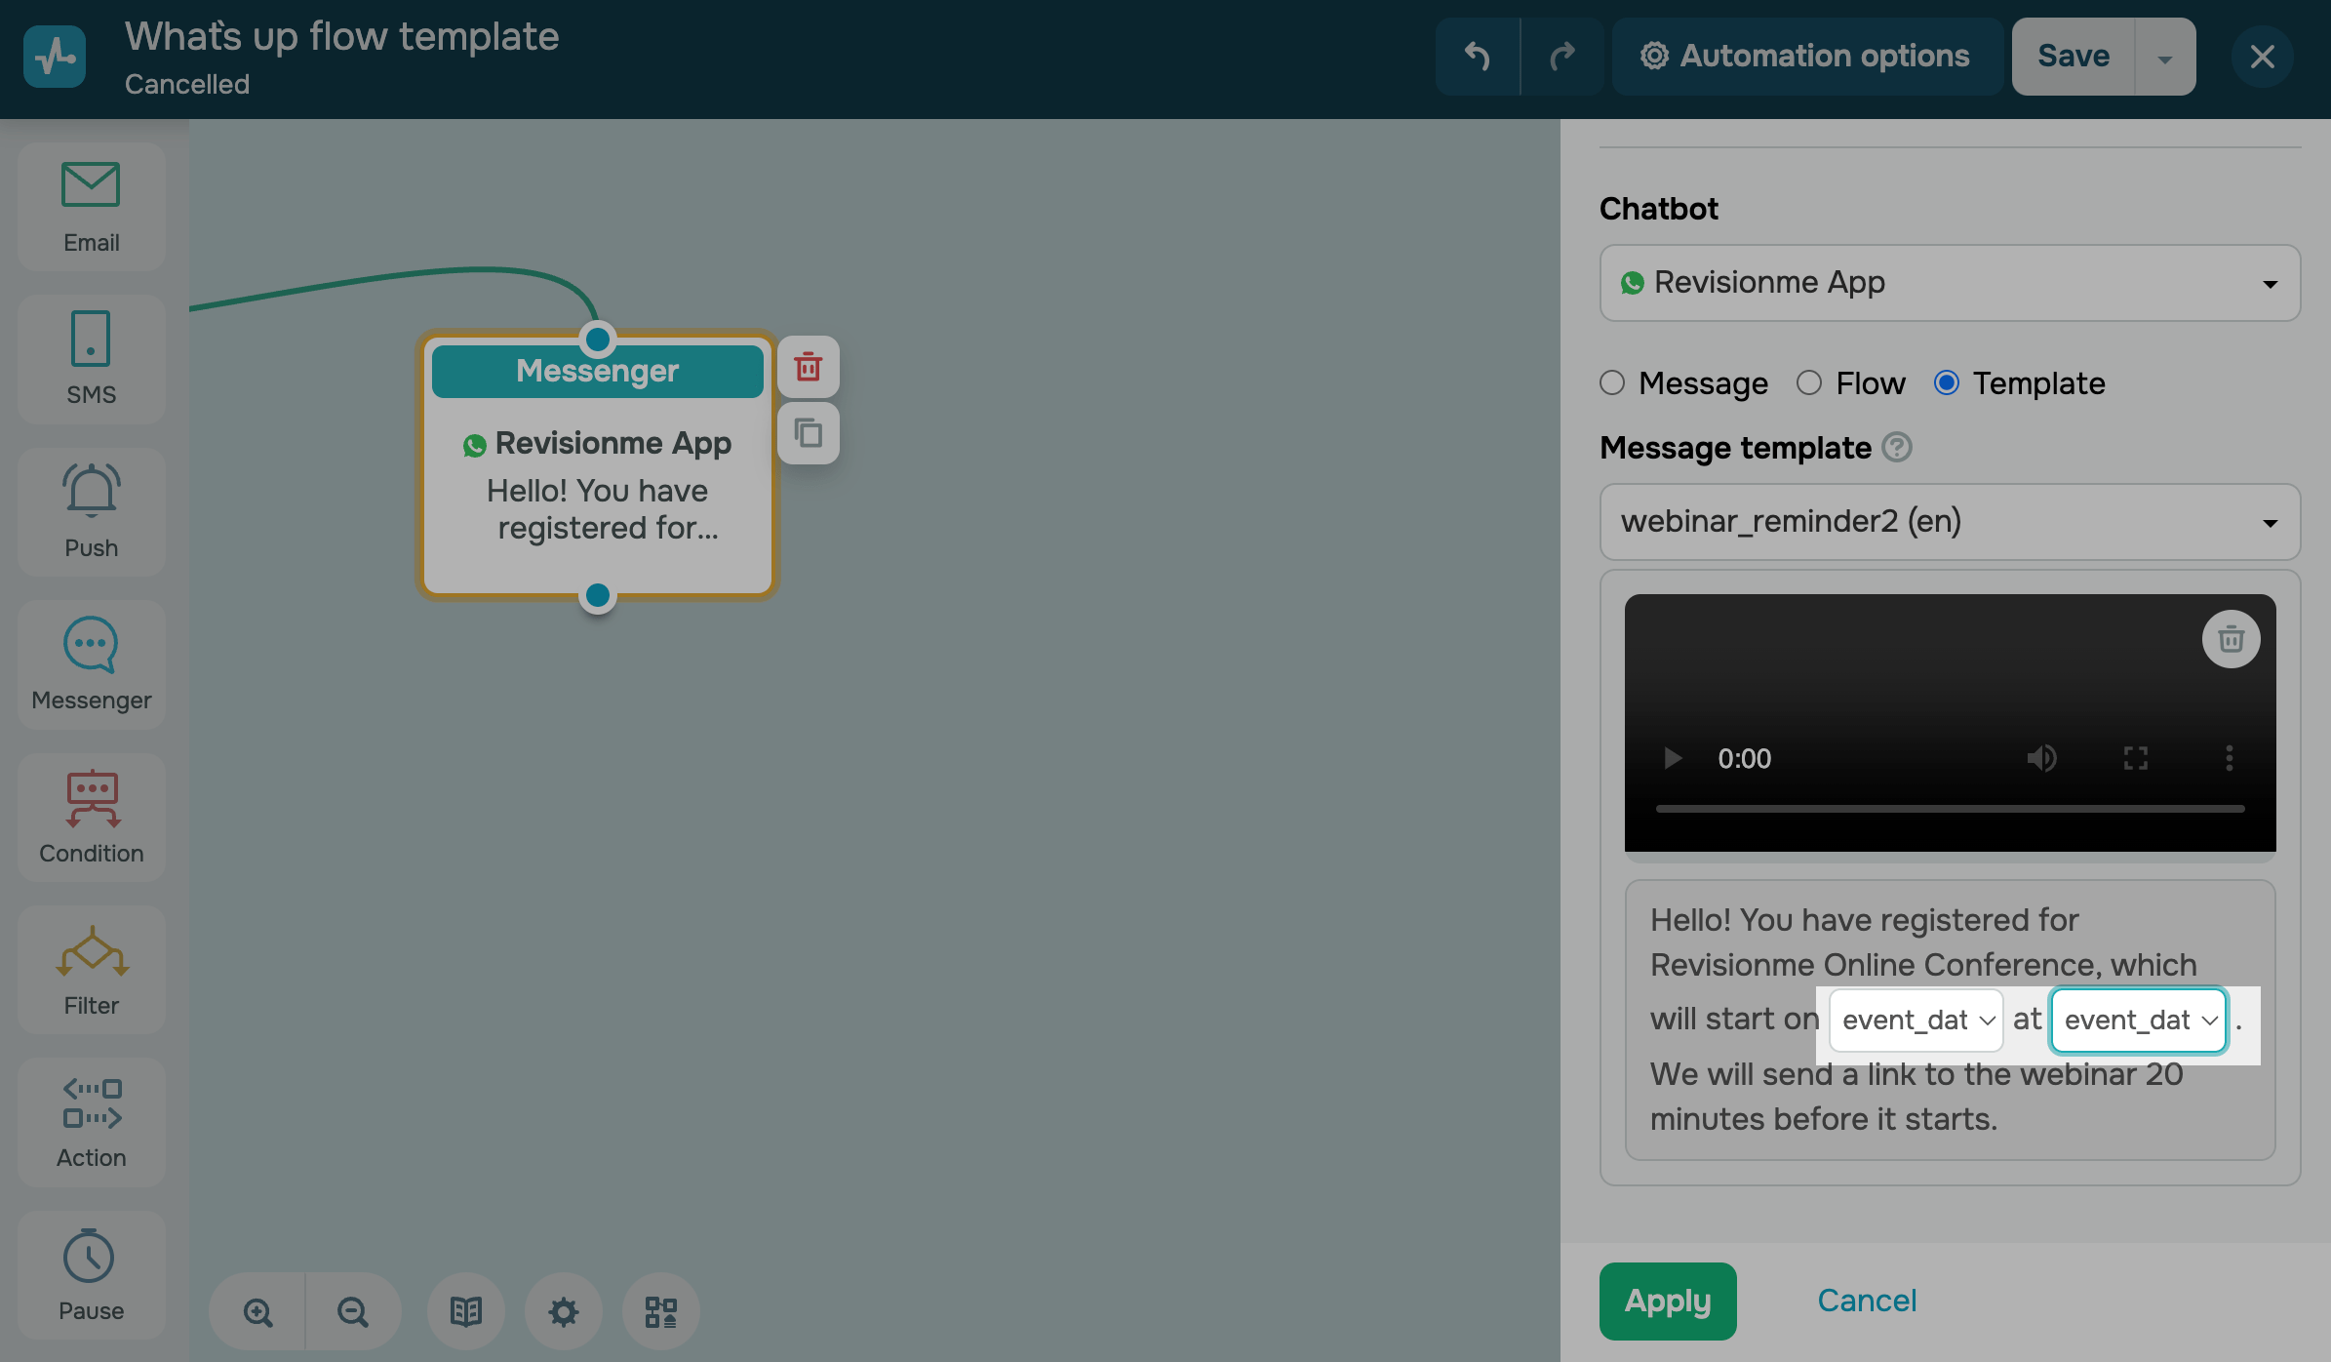
Task: Click the Cancel link
Action: pyautogui.click(x=1866, y=1301)
